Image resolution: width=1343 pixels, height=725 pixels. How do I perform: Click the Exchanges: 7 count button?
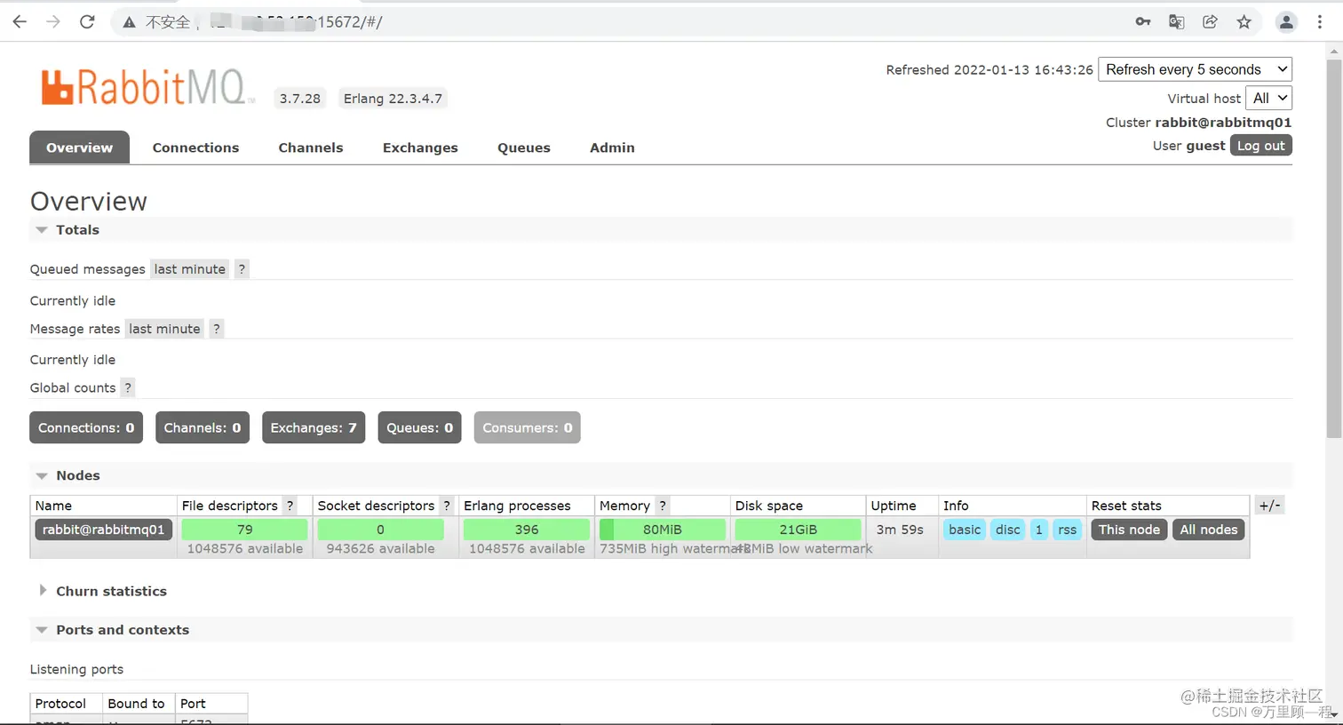[314, 427]
